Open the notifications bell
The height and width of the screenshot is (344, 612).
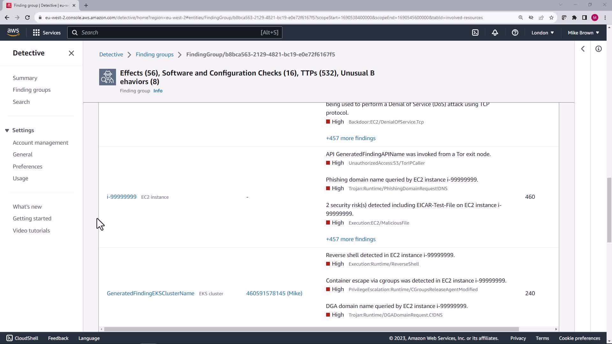[x=495, y=32]
